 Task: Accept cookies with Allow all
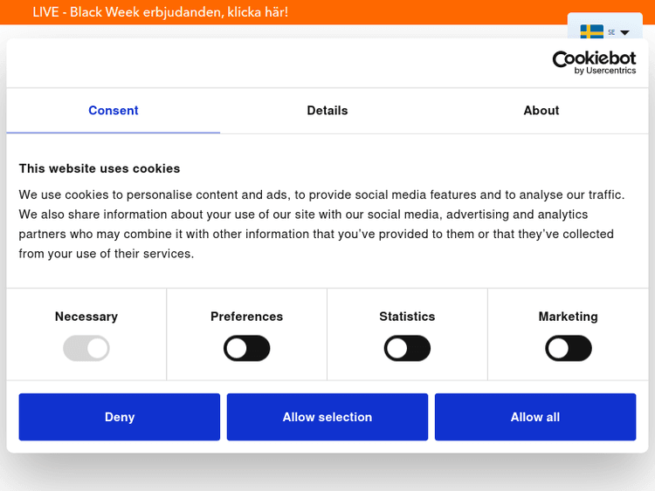[535, 417]
